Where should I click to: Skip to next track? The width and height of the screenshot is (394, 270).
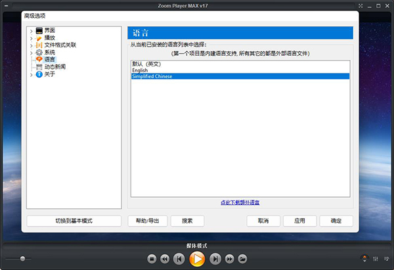215,259
